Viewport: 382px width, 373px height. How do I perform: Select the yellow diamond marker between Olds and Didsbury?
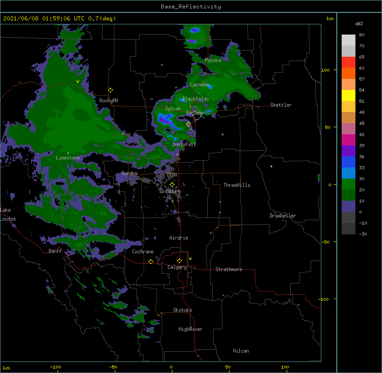coord(172,185)
